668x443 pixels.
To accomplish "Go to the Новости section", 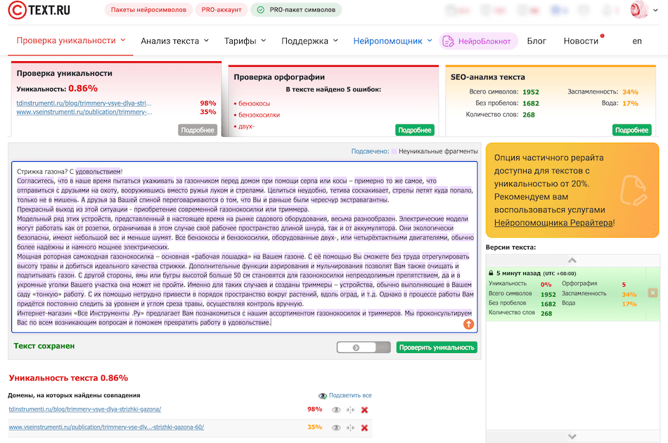I will [x=581, y=41].
